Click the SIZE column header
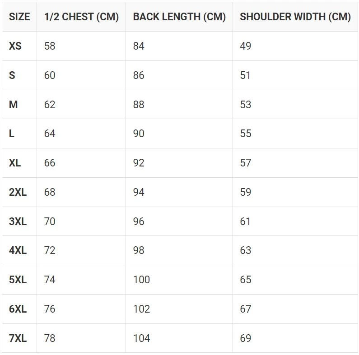 19,17
